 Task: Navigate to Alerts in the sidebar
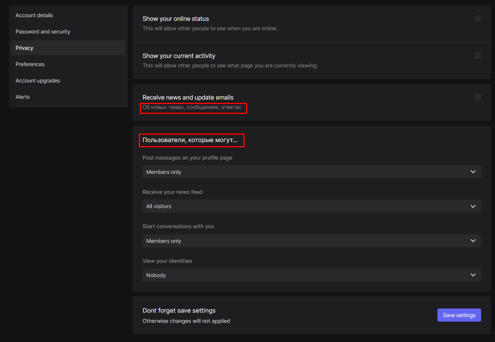coord(22,97)
